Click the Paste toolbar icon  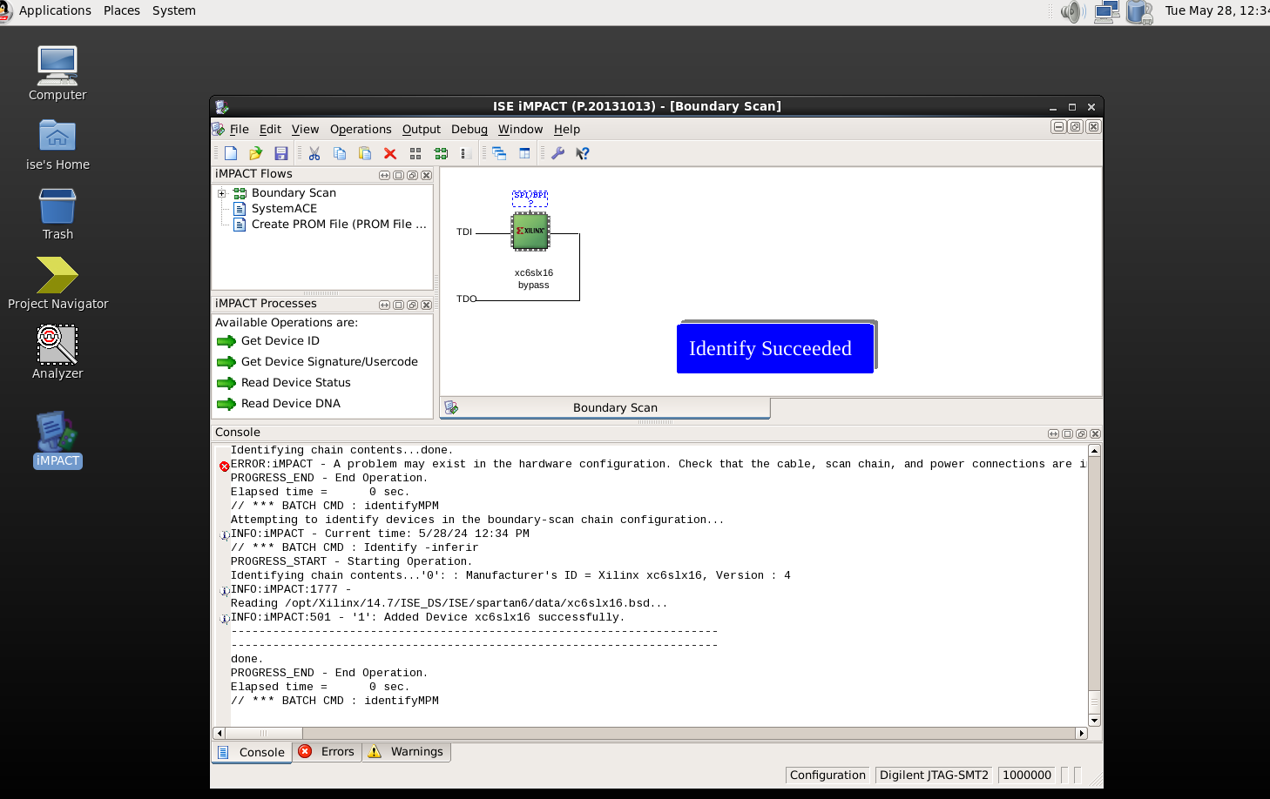[365, 153]
